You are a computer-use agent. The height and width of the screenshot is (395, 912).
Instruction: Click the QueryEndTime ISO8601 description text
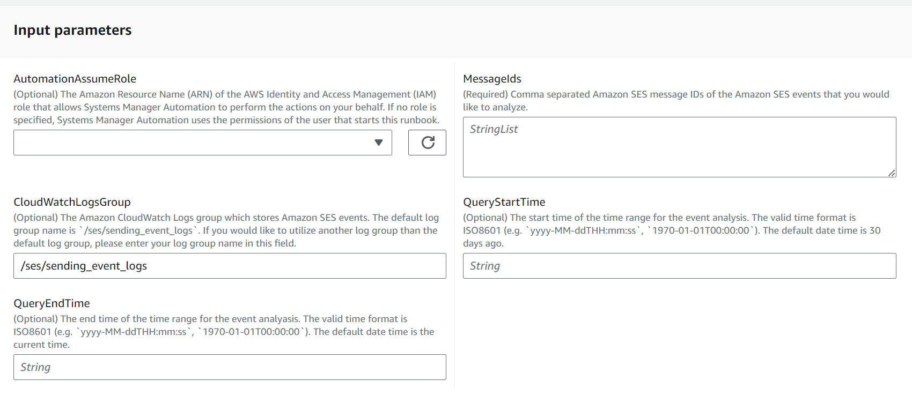pyautogui.click(x=223, y=332)
